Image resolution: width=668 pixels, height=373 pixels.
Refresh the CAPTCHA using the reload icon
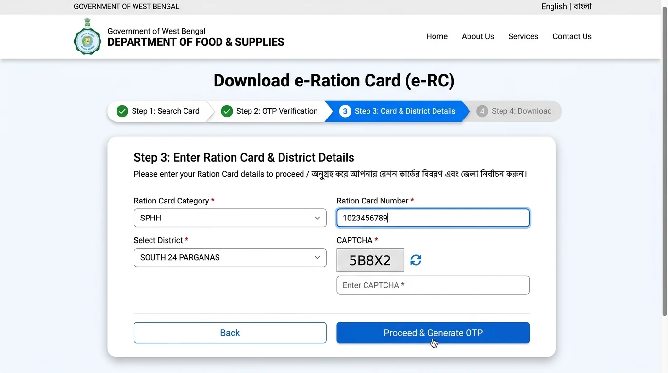416,260
